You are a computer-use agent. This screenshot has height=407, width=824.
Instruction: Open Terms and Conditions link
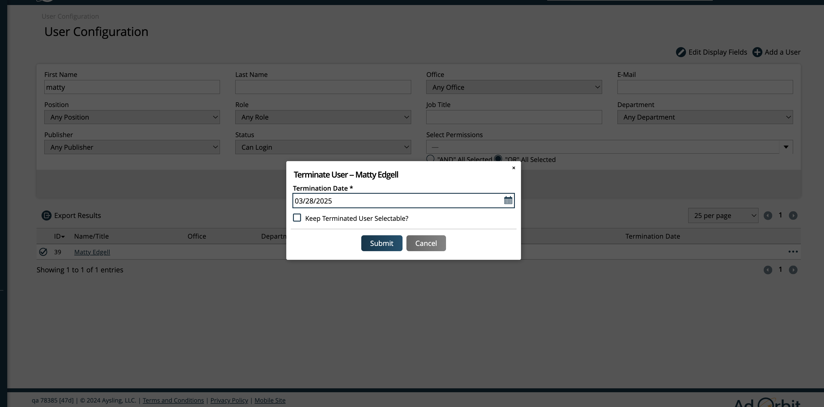point(173,400)
